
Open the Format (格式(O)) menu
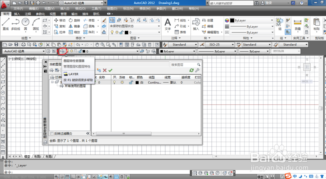tap(80, 8)
